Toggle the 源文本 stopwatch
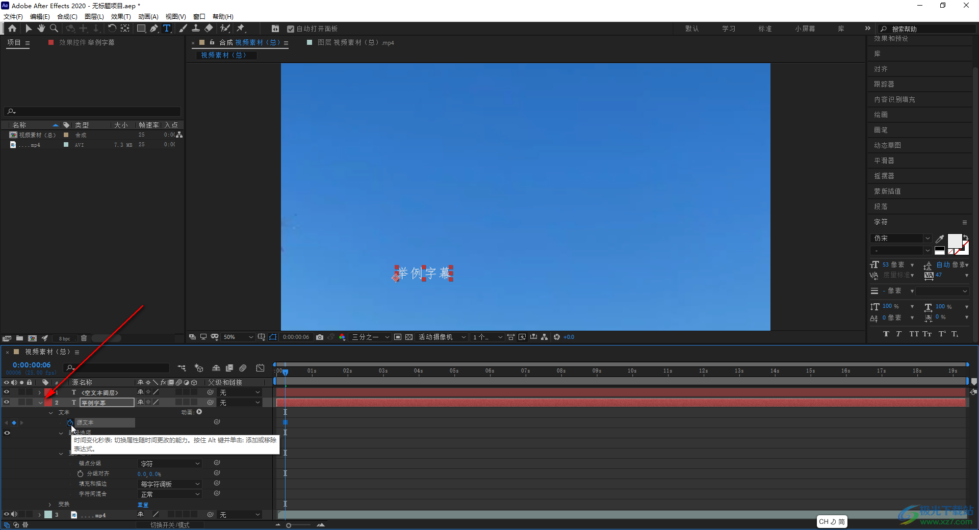The height and width of the screenshot is (530, 979). (70, 422)
